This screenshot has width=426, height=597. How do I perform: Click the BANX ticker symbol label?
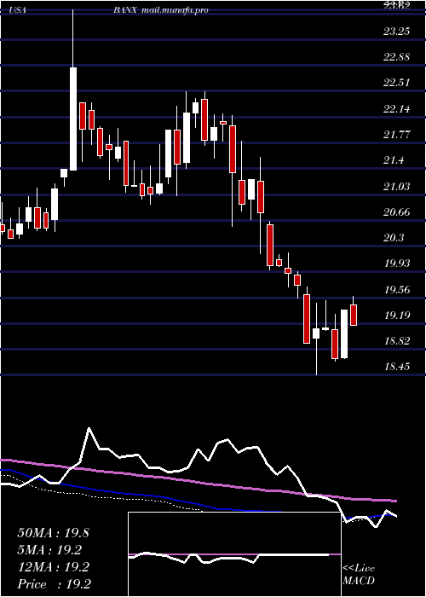(125, 10)
